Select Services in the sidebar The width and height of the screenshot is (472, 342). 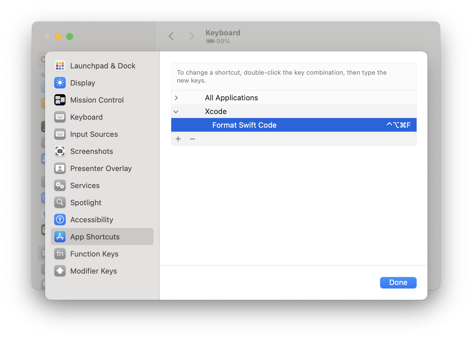pyautogui.click(x=102, y=186)
